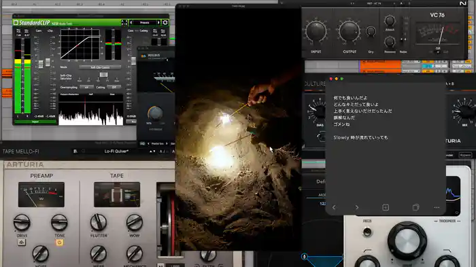Turn VC 76 OUTPUT knob
Image resolution: width=476 pixels, height=267 pixels.
pos(350,31)
